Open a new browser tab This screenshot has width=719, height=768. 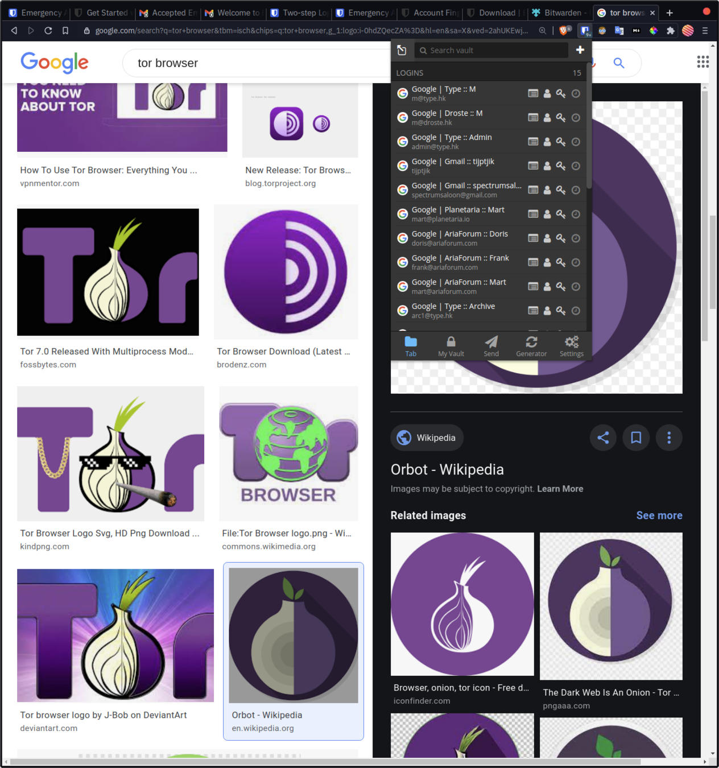tap(670, 13)
